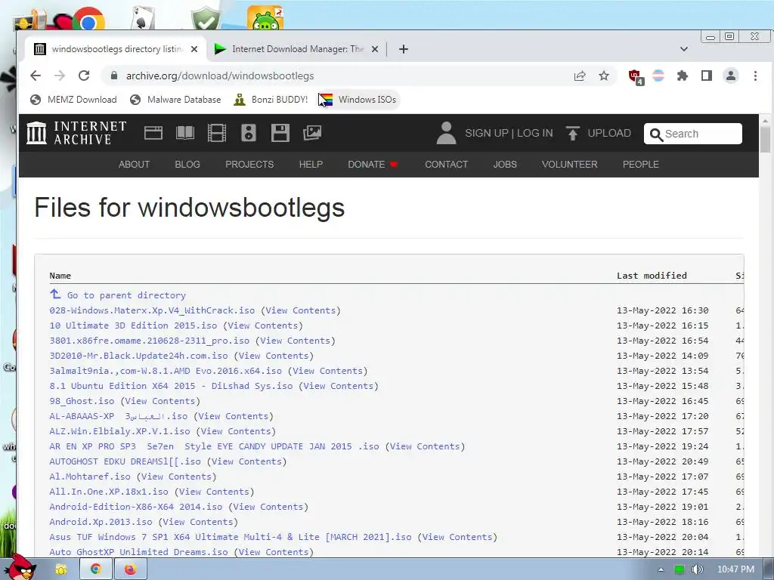
Task: Open 3D2010-Mr.Black.Update24h.com.iso link
Action: click(x=139, y=356)
